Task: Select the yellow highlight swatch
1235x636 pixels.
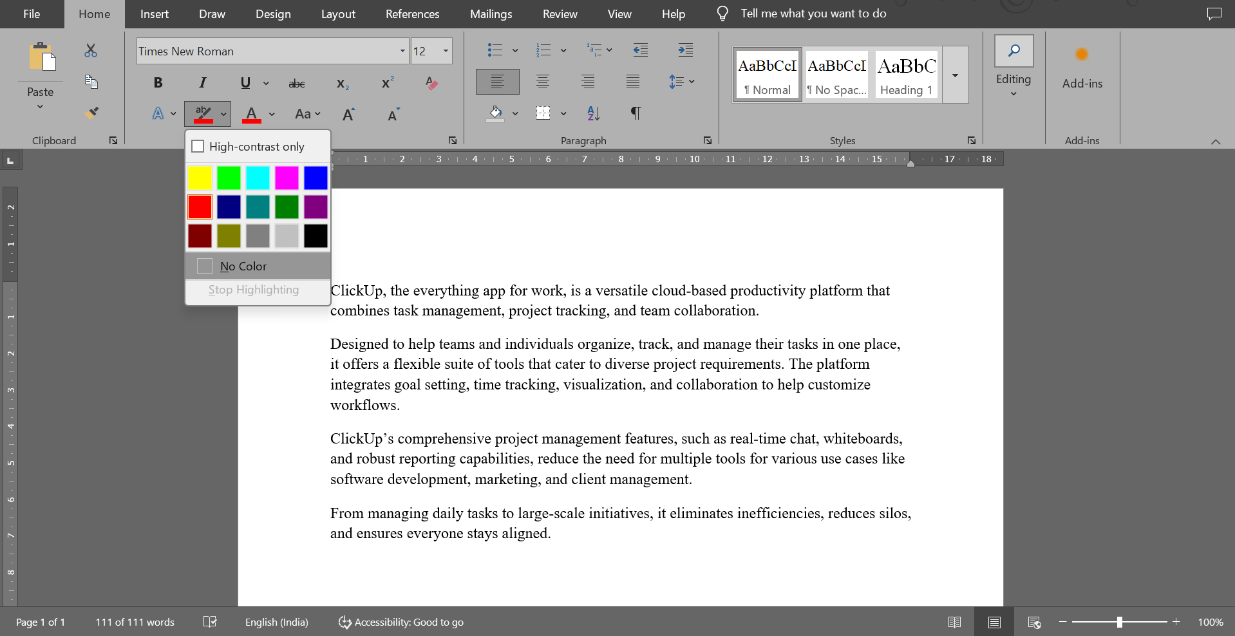Action: click(x=200, y=178)
